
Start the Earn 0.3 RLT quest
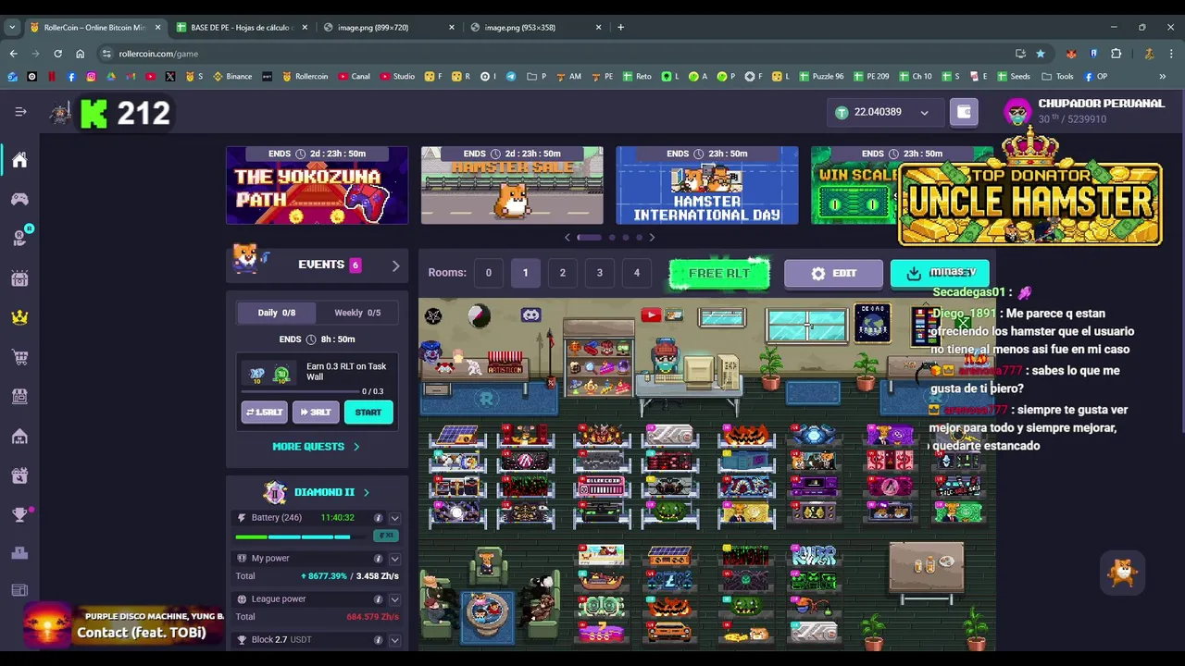368,412
